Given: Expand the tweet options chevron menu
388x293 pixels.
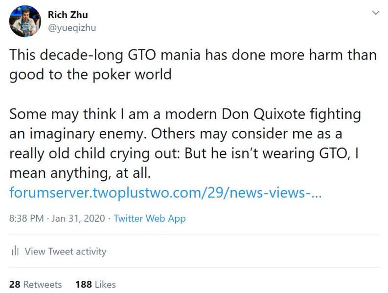Looking at the screenshot, I should coord(375,13).
